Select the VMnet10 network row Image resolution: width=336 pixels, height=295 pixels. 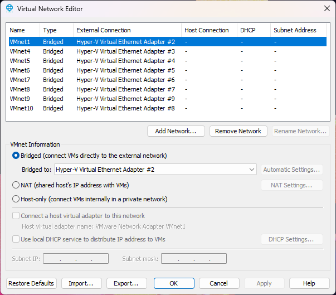click(22, 108)
